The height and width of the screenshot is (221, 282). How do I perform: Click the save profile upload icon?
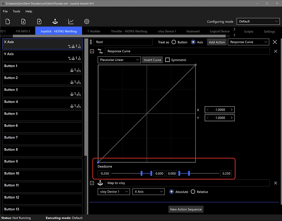tap(39, 21)
